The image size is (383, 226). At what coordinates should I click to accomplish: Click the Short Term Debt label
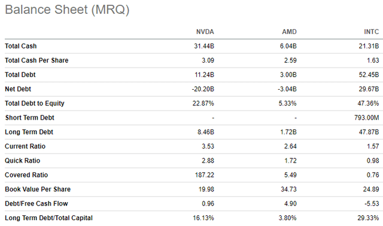(x=29, y=118)
